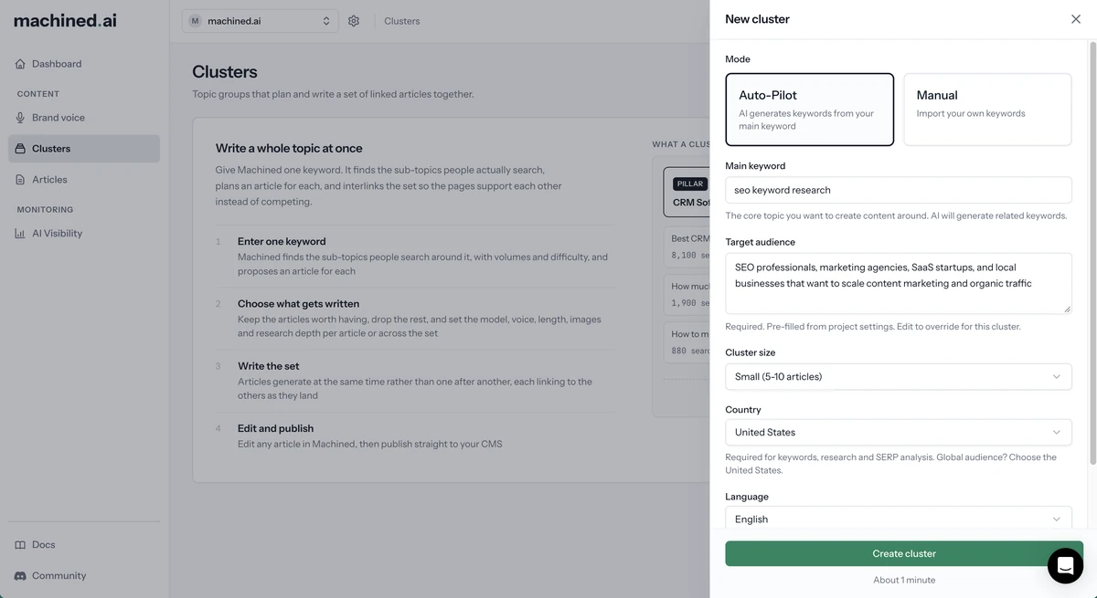
Task: Click the PILLAR badge in preview
Action: [690, 184]
